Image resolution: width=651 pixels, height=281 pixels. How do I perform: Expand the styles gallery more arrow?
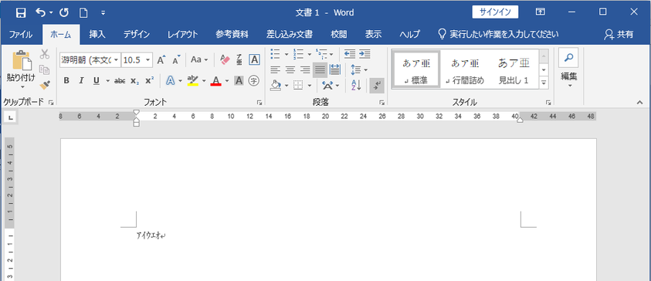(544, 83)
